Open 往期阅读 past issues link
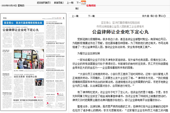 [x=91, y=5]
